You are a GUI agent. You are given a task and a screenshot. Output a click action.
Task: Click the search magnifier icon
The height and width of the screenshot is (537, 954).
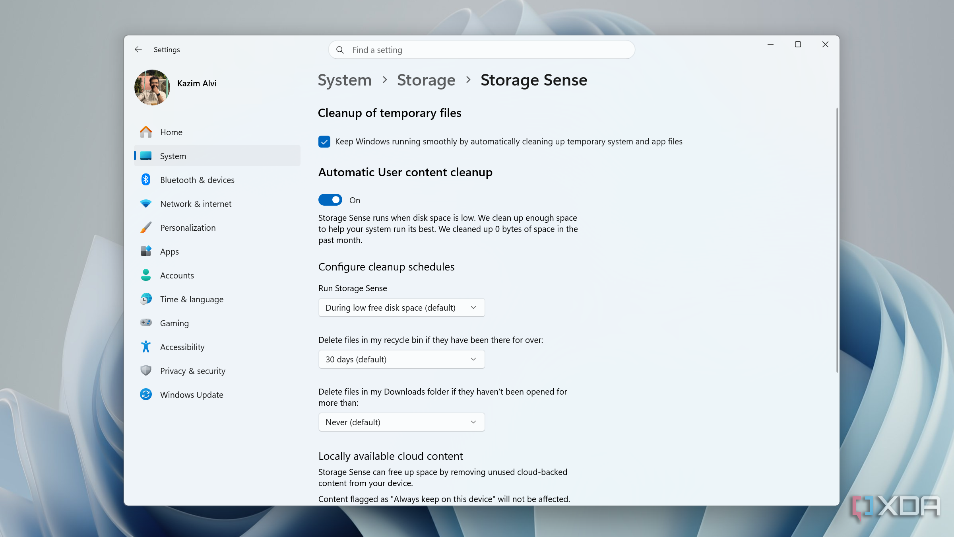[x=340, y=50]
